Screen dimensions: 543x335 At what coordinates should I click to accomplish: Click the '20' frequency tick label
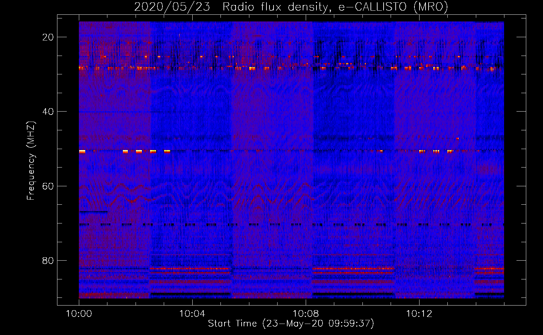pos(48,37)
